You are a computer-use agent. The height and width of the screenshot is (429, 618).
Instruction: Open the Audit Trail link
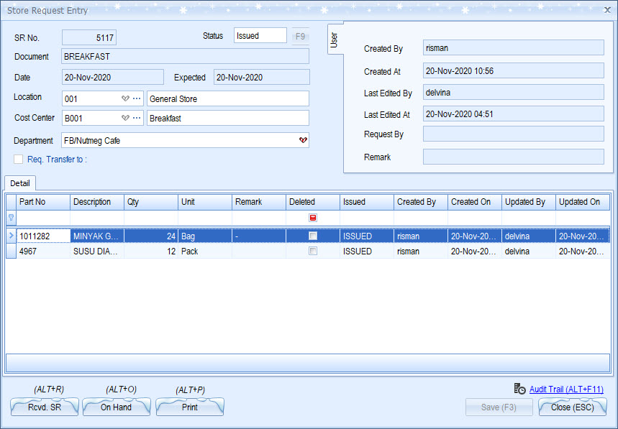point(566,389)
